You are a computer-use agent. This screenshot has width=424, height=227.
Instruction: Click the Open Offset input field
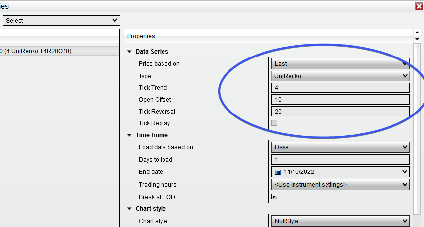(340, 100)
